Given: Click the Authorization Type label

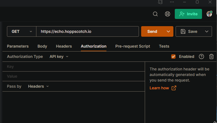Looking at the screenshot, I should point(25,56).
